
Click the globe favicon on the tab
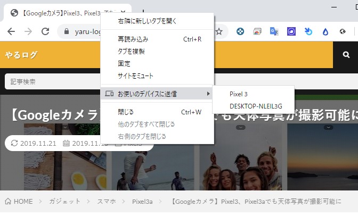pyautogui.click(x=14, y=13)
